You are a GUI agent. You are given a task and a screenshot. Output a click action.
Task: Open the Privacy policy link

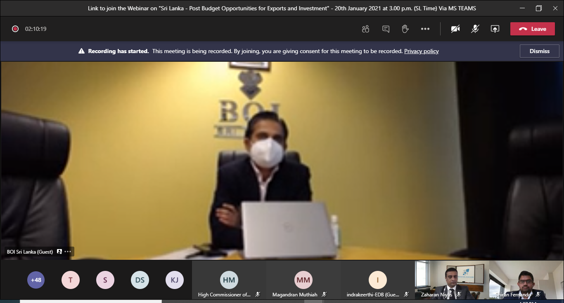coord(421,51)
